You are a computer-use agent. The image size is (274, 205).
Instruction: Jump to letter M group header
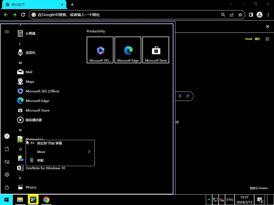tap(20, 63)
